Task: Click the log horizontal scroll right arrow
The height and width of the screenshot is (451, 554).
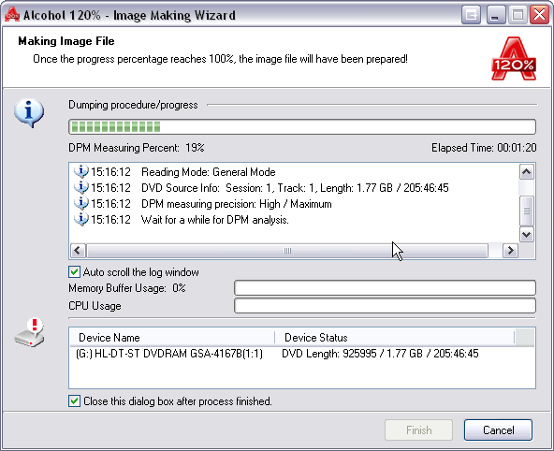Action: tap(510, 251)
